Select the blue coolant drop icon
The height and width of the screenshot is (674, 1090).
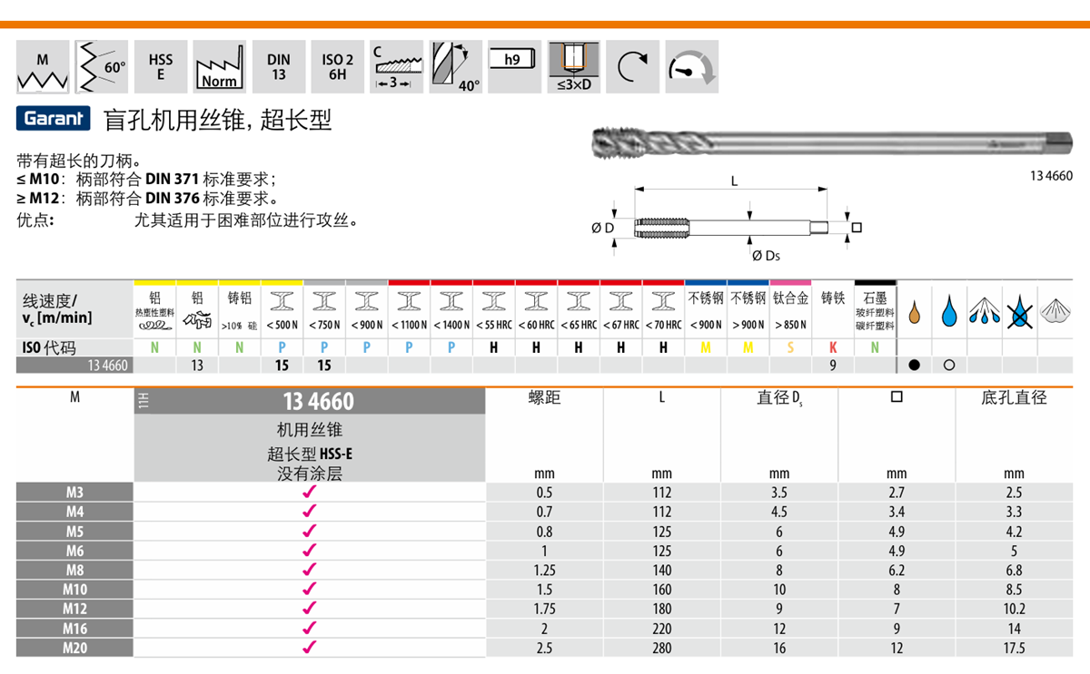pyautogui.click(x=950, y=310)
